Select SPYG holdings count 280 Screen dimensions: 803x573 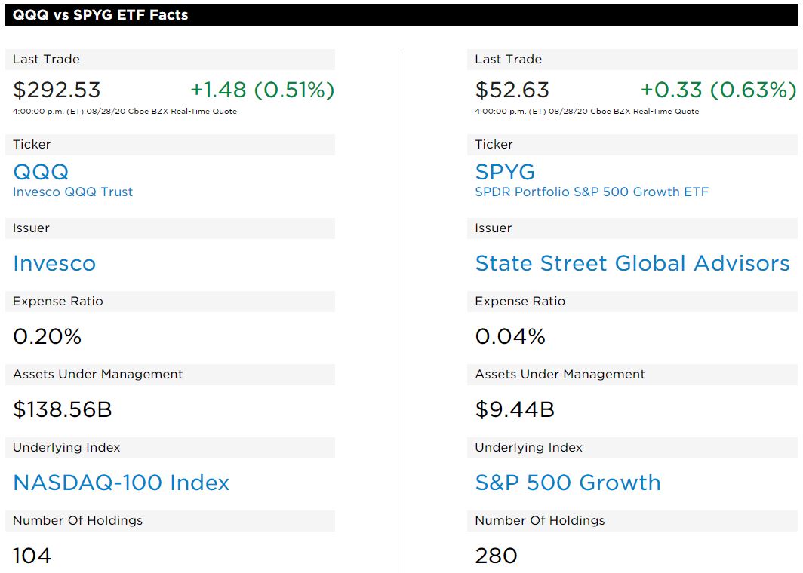click(497, 556)
